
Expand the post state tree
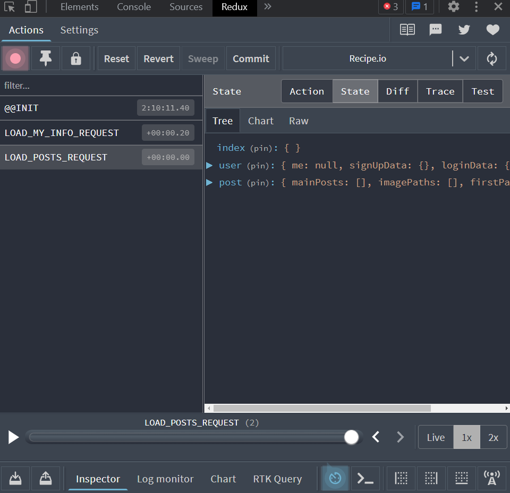[x=209, y=182]
